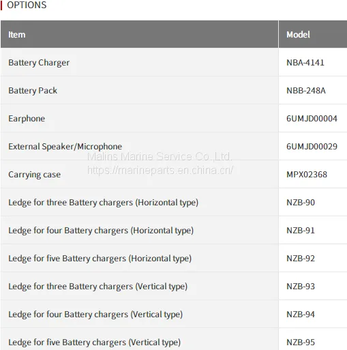Click the Earphone item cell
This screenshot has width=347, height=350.
pyautogui.click(x=139, y=119)
